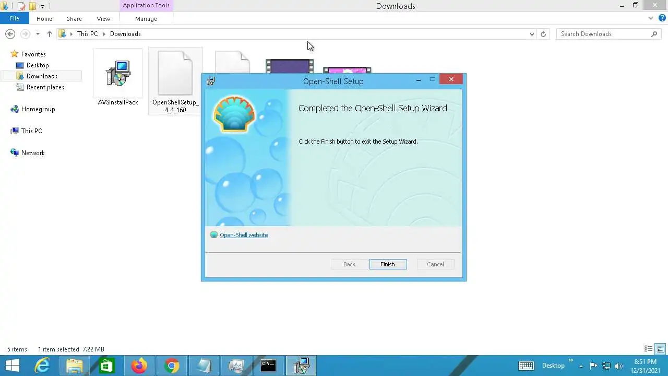Open the Open-Shell website link

[244, 235]
